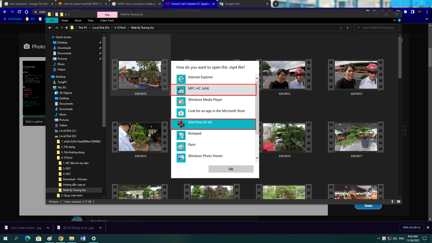Image resolution: width=432 pixels, height=243 pixels.
Task: Select the GX010012 video thumbnail
Action: (284, 75)
